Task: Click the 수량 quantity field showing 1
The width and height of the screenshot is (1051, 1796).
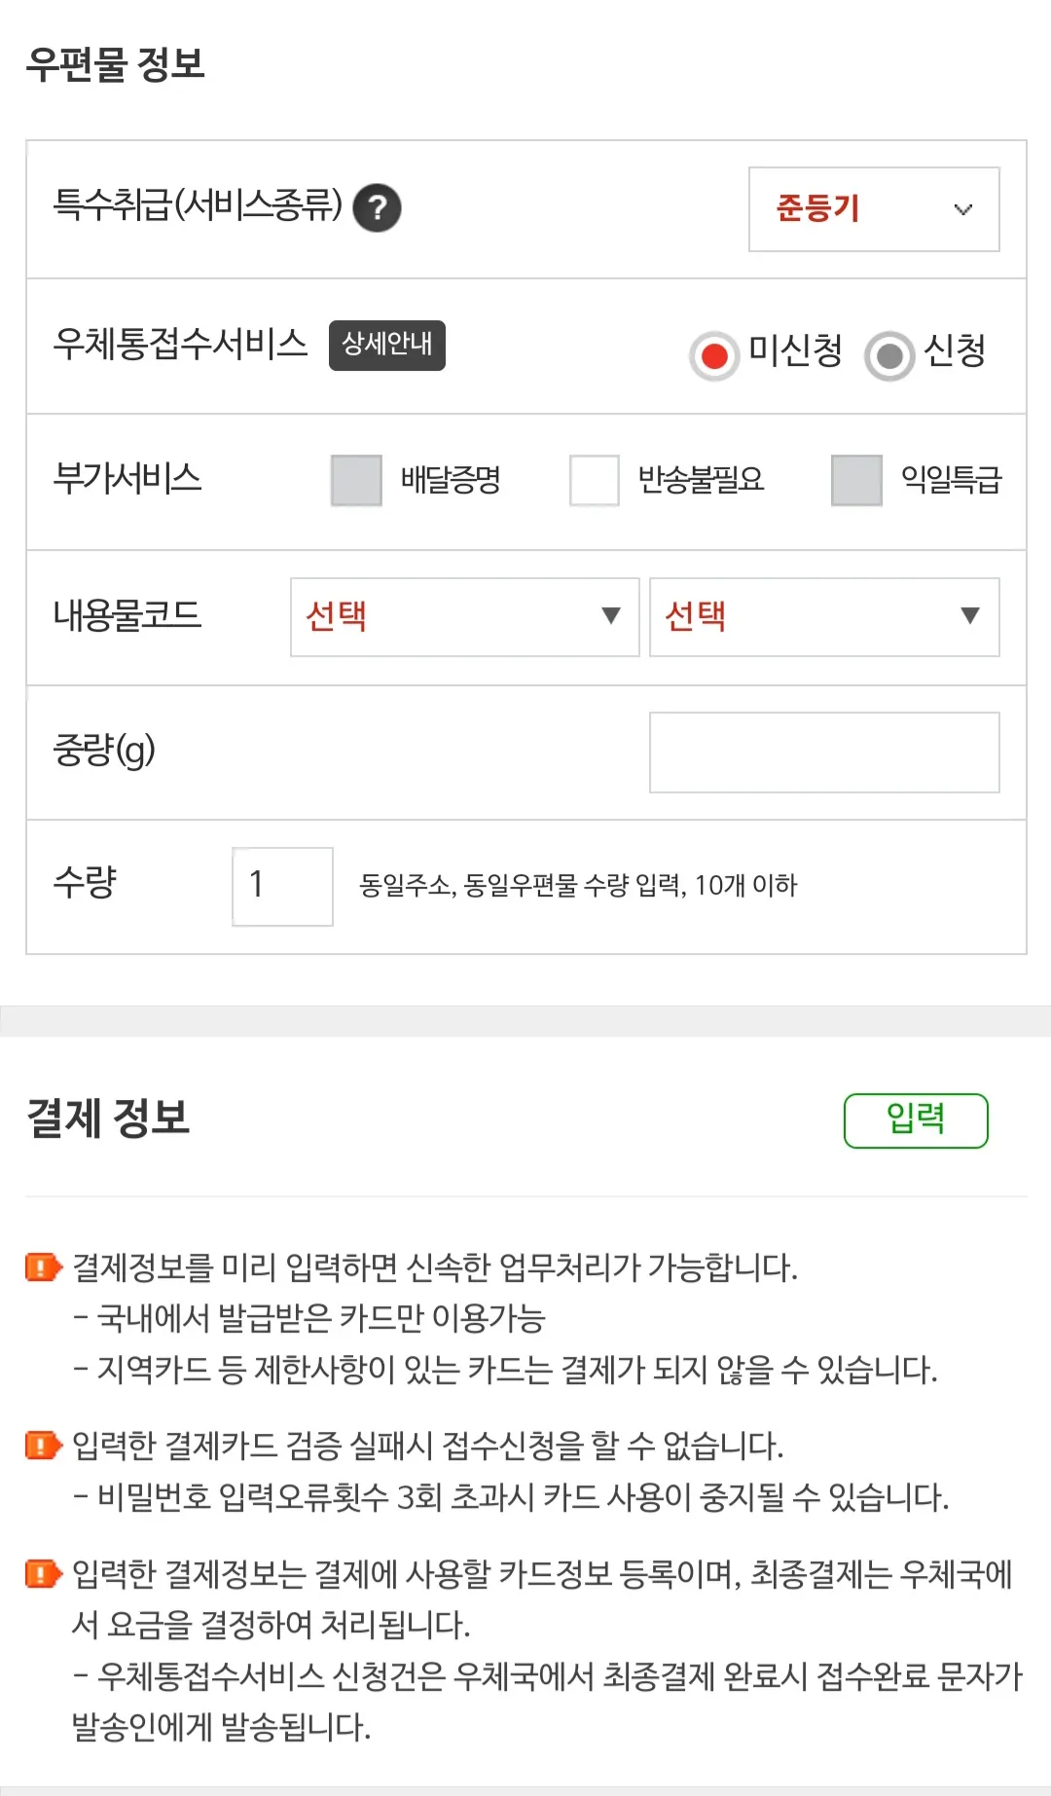Action: (281, 886)
